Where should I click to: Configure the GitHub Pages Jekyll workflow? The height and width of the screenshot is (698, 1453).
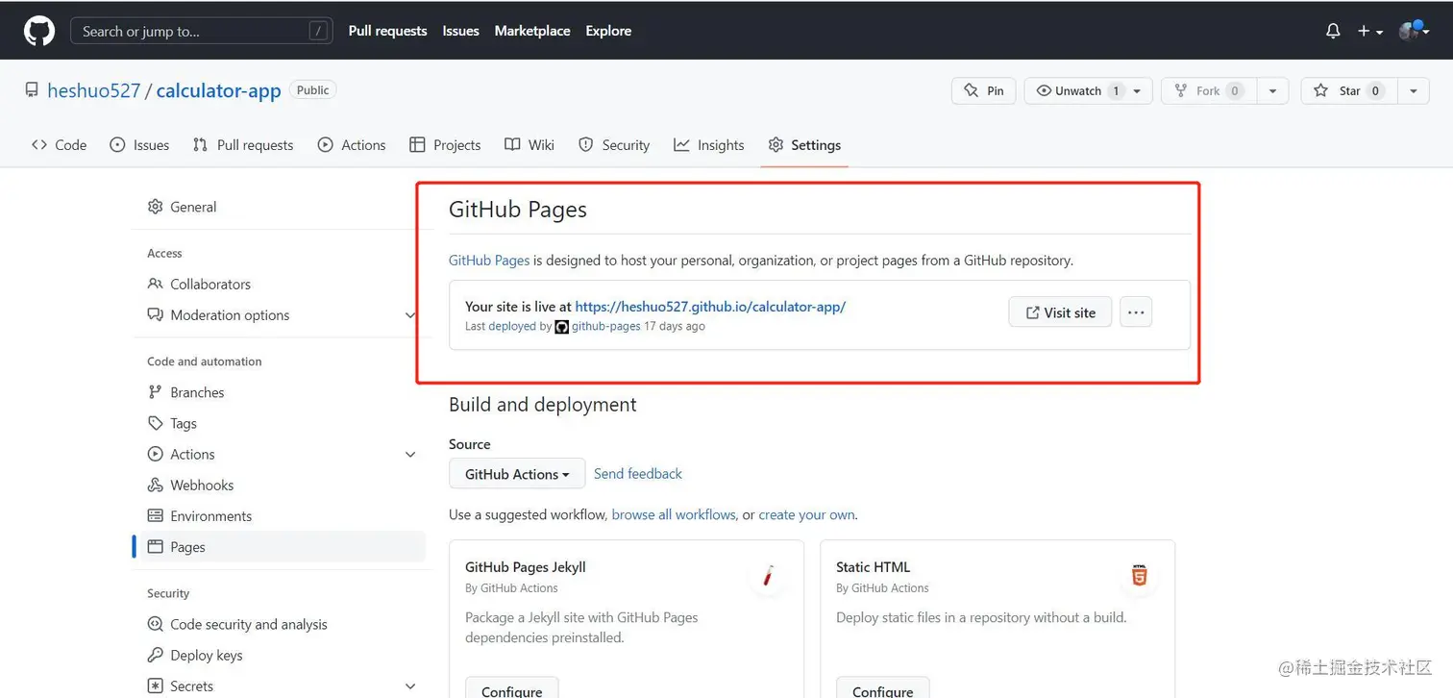(512, 689)
